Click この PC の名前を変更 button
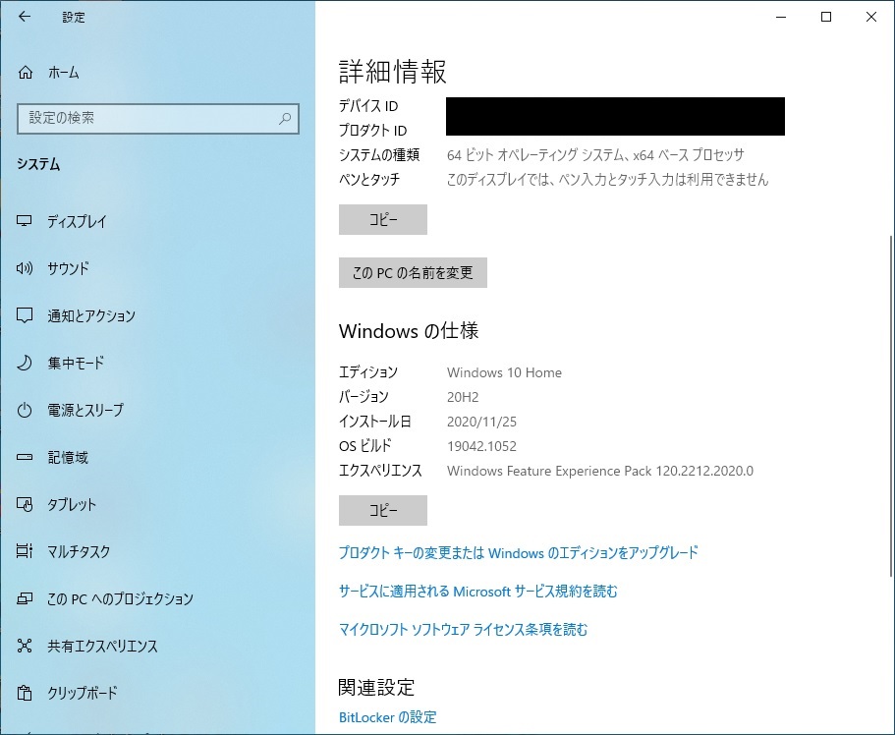This screenshot has height=735, width=895. pyautogui.click(x=413, y=272)
